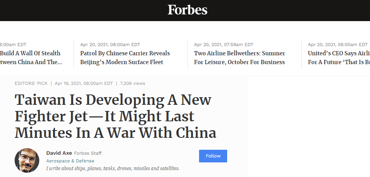Click the 07:59am EDT story timestamp
The height and width of the screenshot is (177, 370).
(x=223, y=45)
